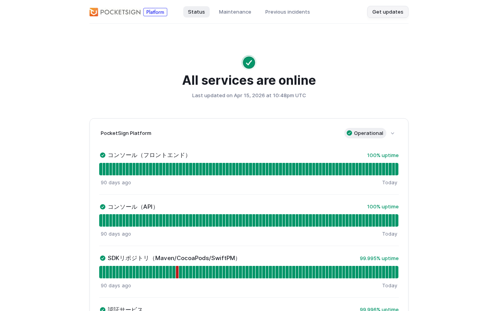The height and width of the screenshot is (311, 498).
Task: Click the Operational status check icon
Action: point(349,133)
